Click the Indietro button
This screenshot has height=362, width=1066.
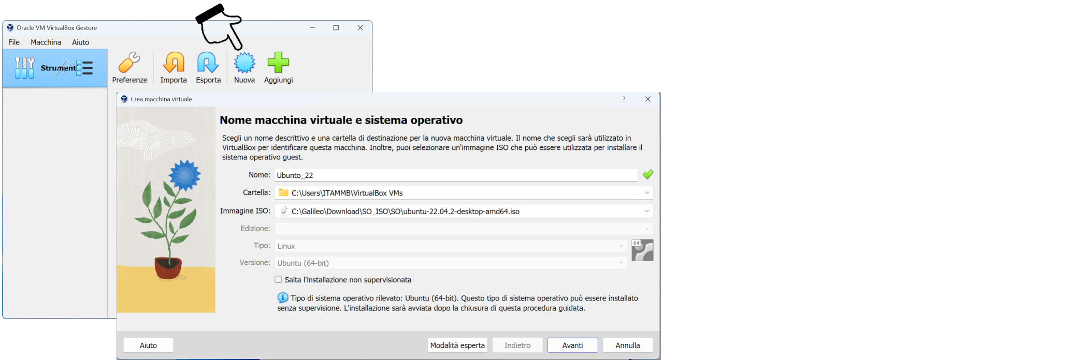point(517,345)
